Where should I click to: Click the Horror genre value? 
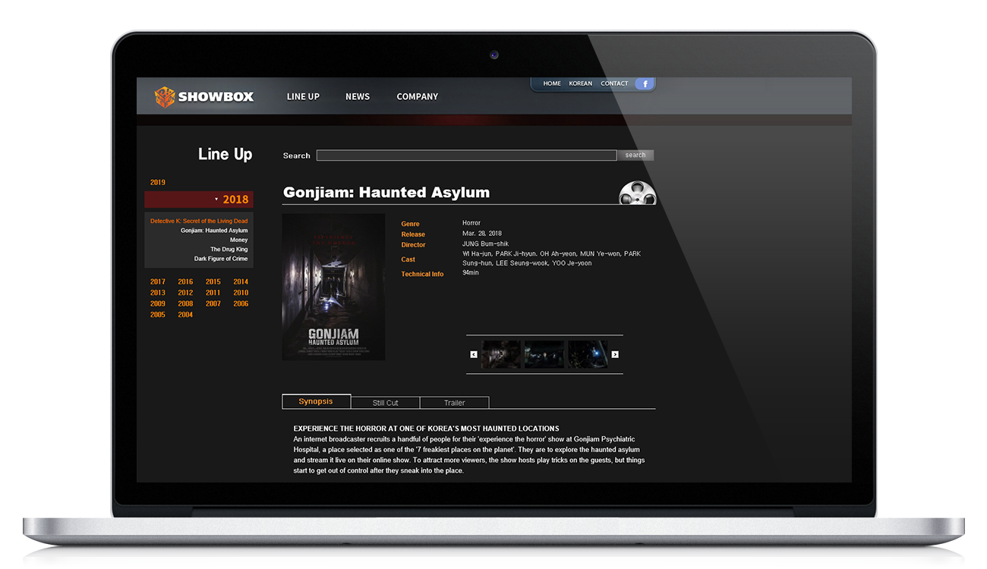click(x=471, y=224)
